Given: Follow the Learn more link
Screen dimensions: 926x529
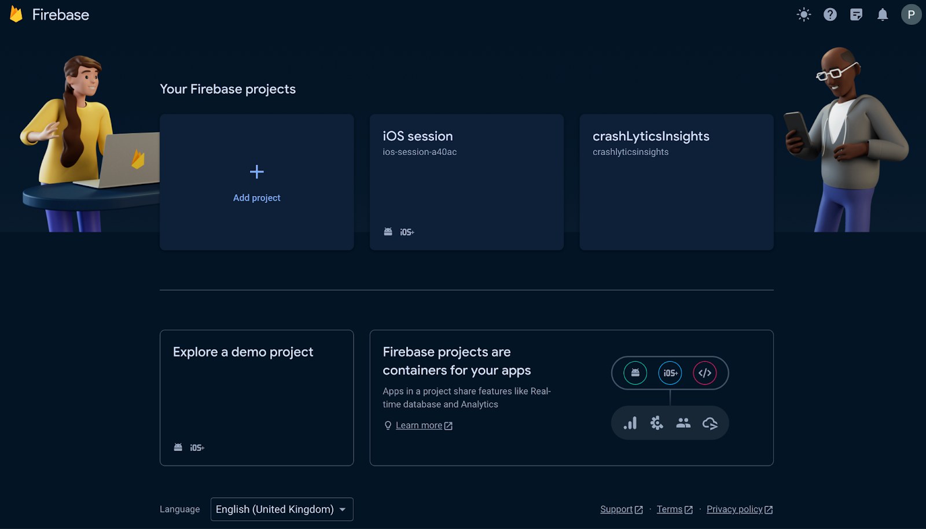Looking at the screenshot, I should coord(424,426).
